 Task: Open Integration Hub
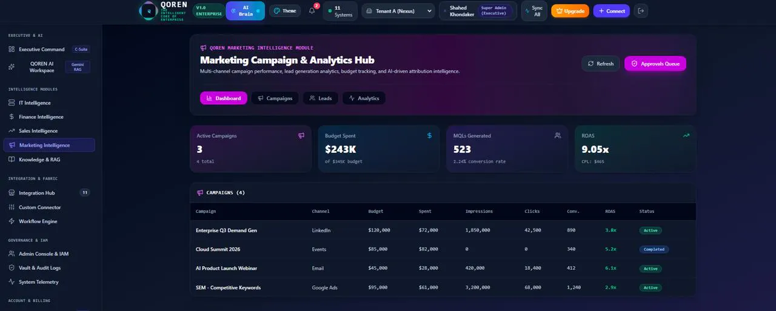tap(49, 193)
